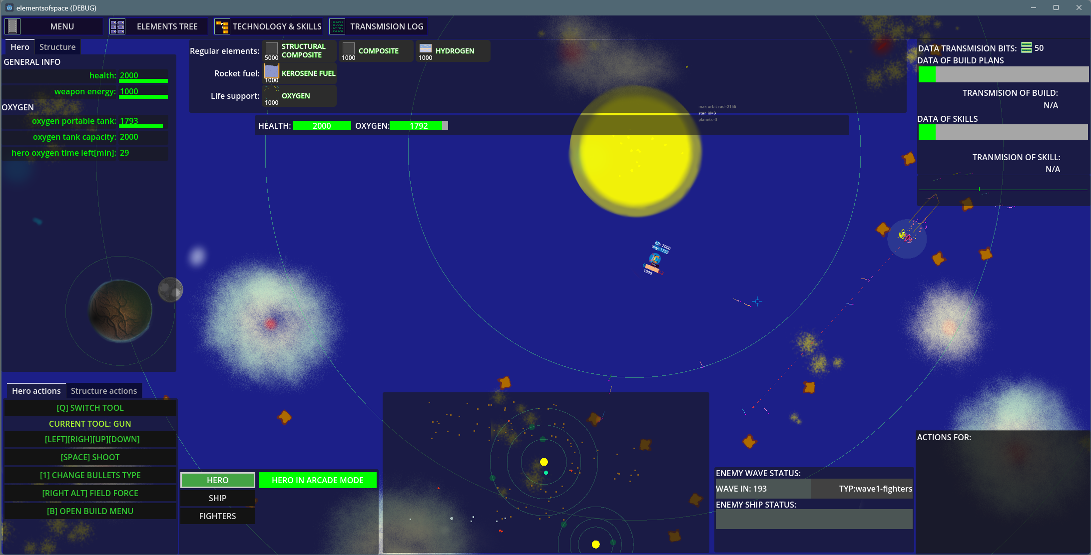Open the Transmission Log icon

[x=337, y=26]
